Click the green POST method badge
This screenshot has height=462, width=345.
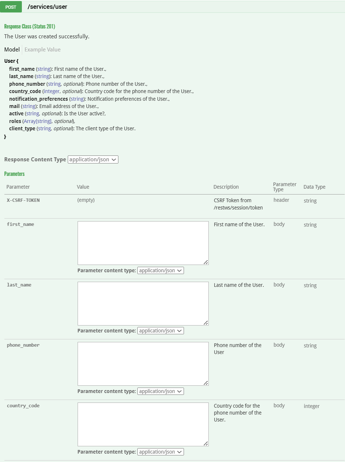pos(11,7)
